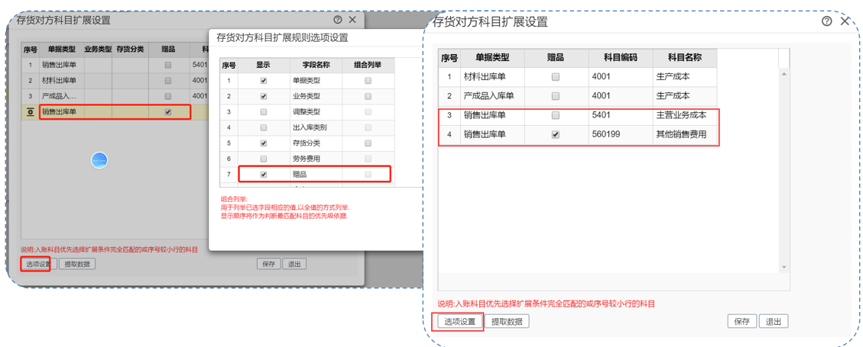This screenshot has height=347, width=863.
Task: Enable the 显示 checkbox for 调整类型 field
Action: 264,112
